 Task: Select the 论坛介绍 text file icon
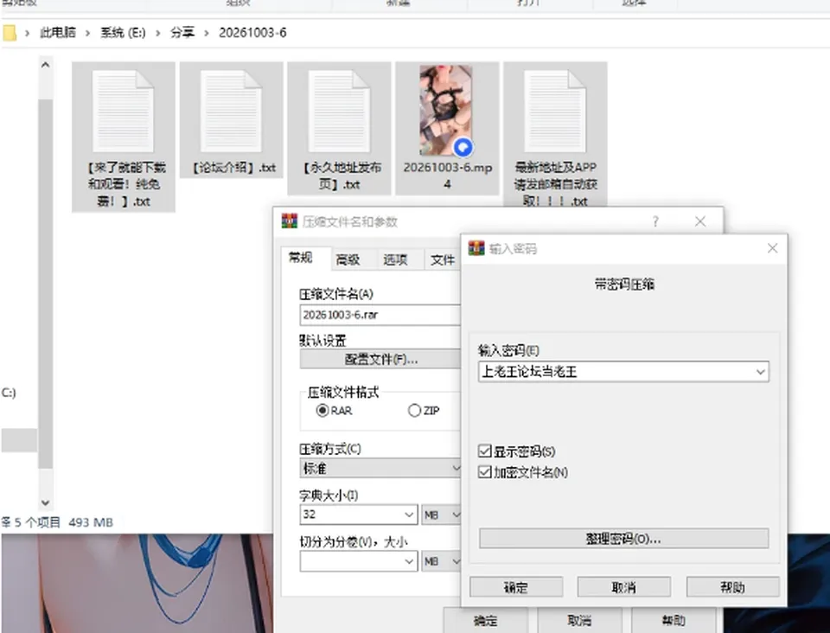point(231,112)
